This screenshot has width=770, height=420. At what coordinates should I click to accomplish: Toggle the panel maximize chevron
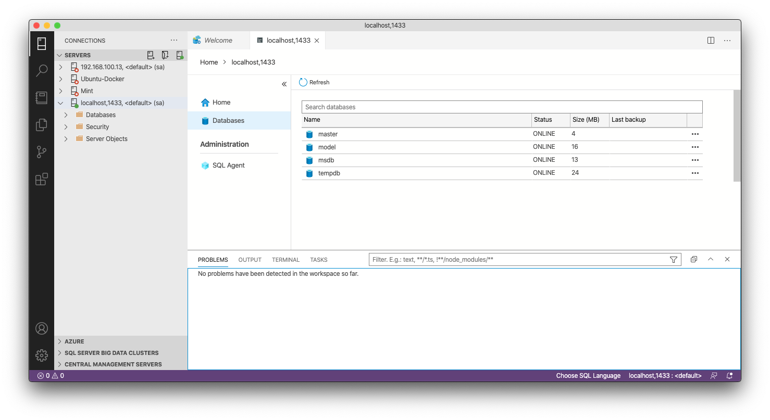[711, 259]
